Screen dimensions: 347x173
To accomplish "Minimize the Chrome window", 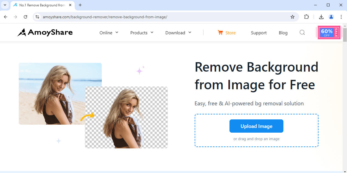I will (x=315, y=5).
